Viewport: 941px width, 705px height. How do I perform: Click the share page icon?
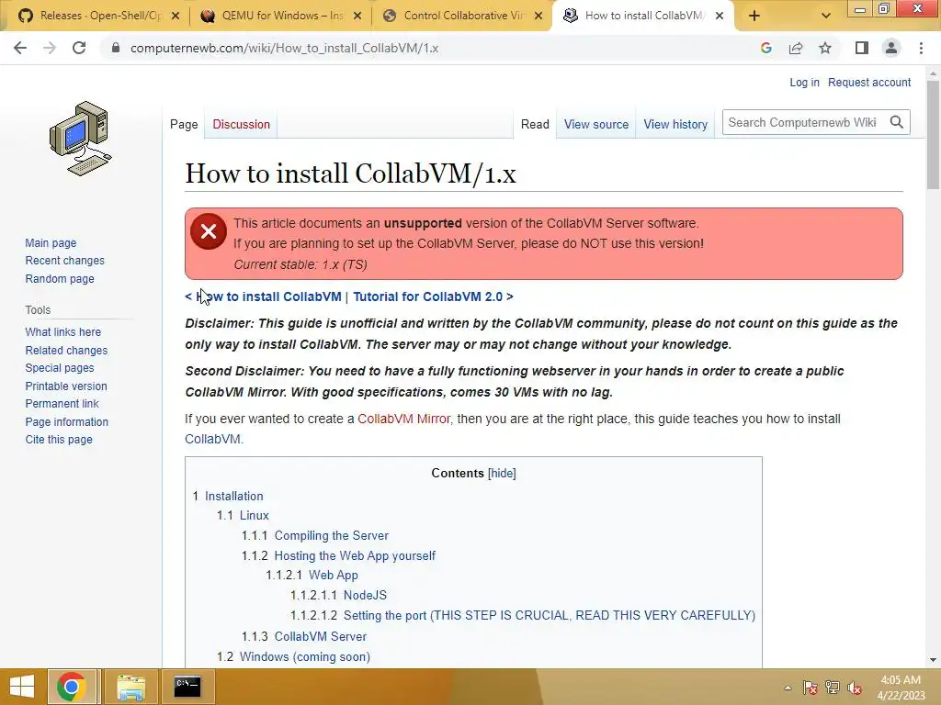pyautogui.click(x=796, y=48)
